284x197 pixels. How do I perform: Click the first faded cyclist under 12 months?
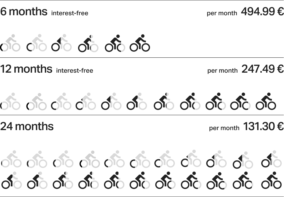tap(11, 102)
